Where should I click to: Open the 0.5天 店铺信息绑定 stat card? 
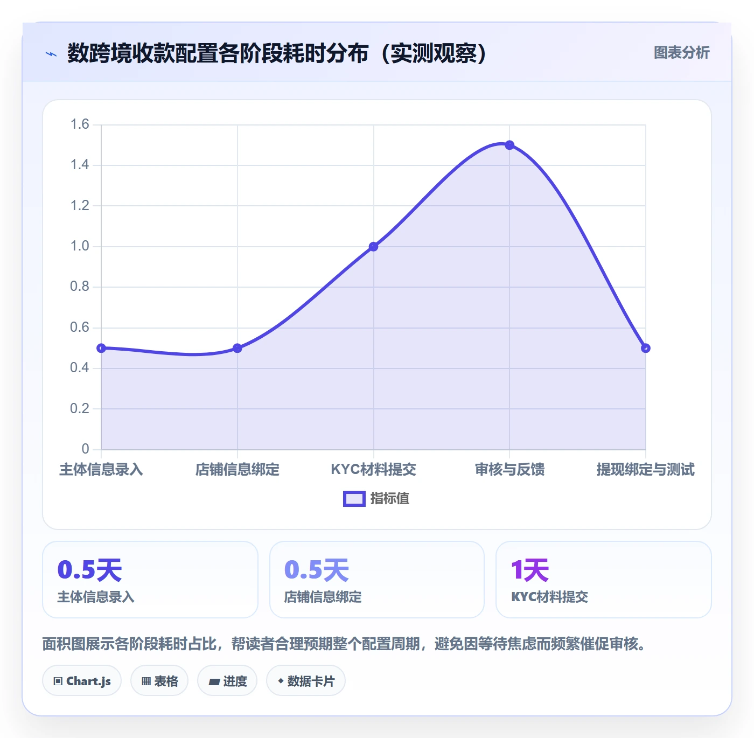point(377,580)
